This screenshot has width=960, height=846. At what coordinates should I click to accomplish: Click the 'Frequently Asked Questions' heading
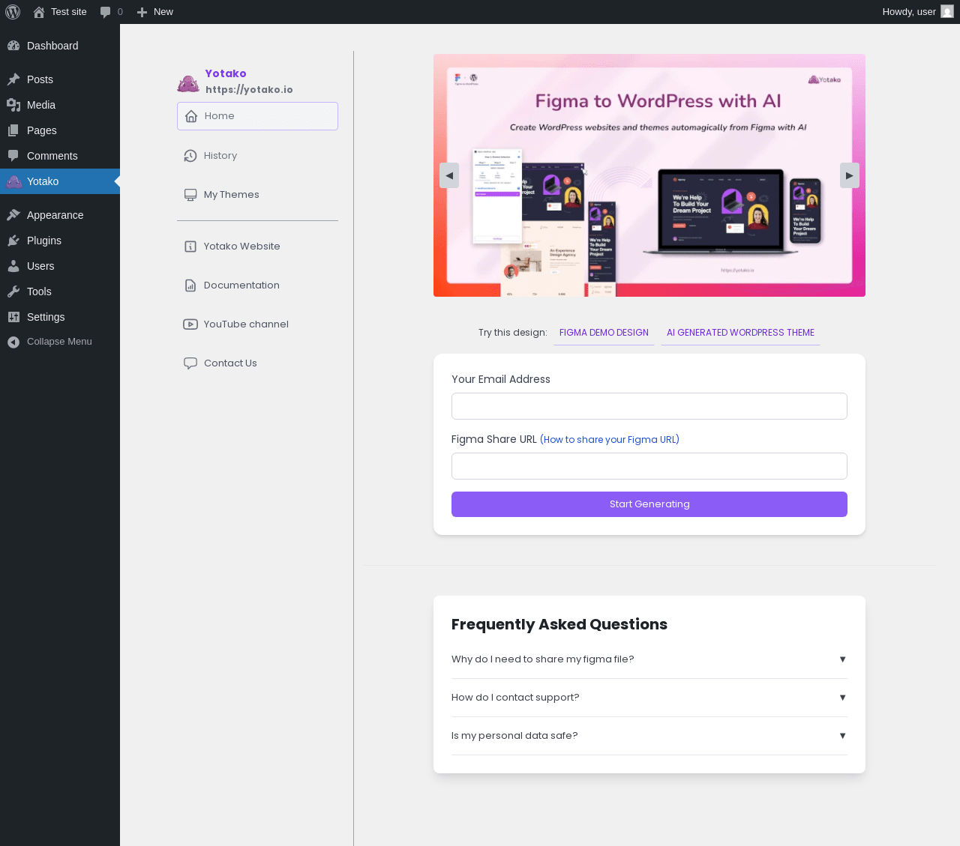click(x=559, y=624)
